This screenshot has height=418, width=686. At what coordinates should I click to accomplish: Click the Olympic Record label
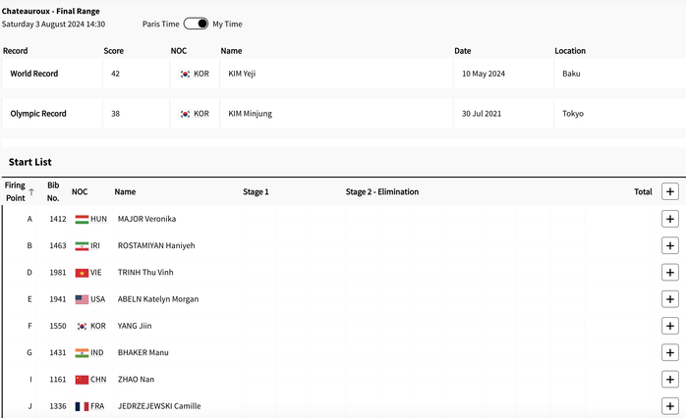click(38, 114)
